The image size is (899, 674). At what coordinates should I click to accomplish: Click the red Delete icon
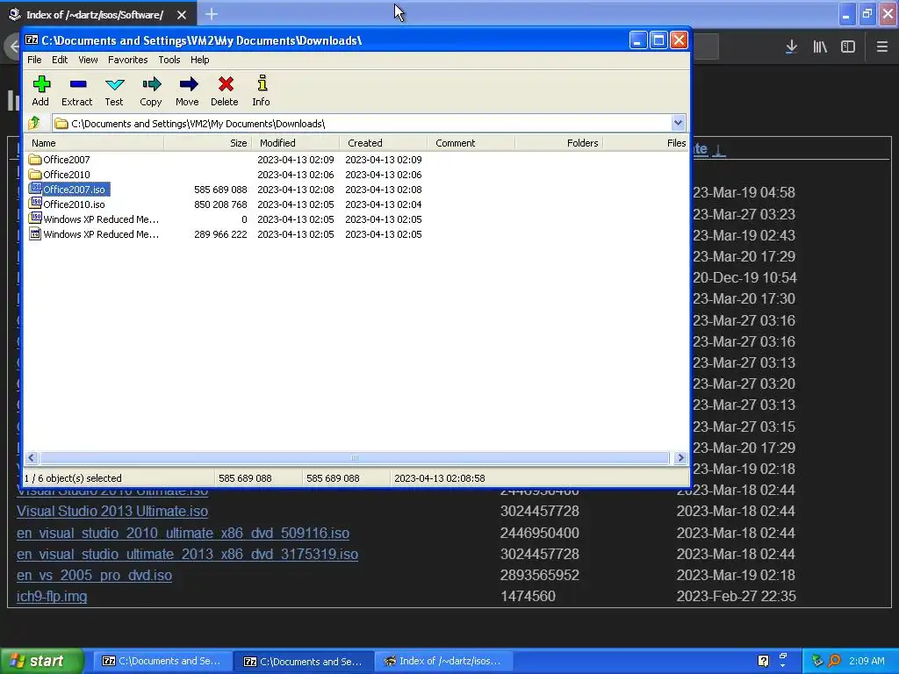pyautogui.click(x=226, y=85)
